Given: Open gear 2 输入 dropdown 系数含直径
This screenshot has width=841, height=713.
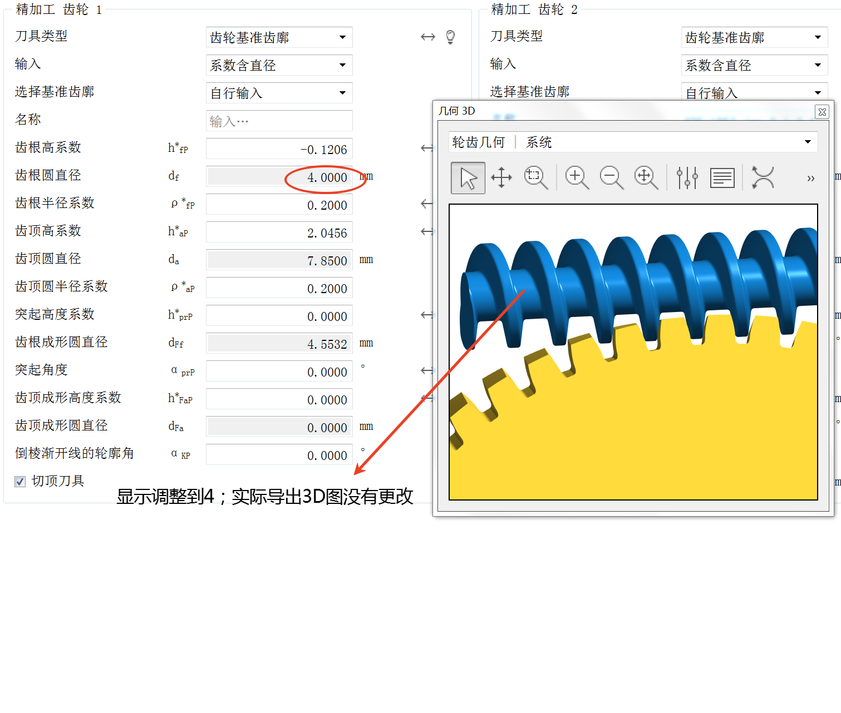Looking at the screenshot, I should [x=755, y=65].
